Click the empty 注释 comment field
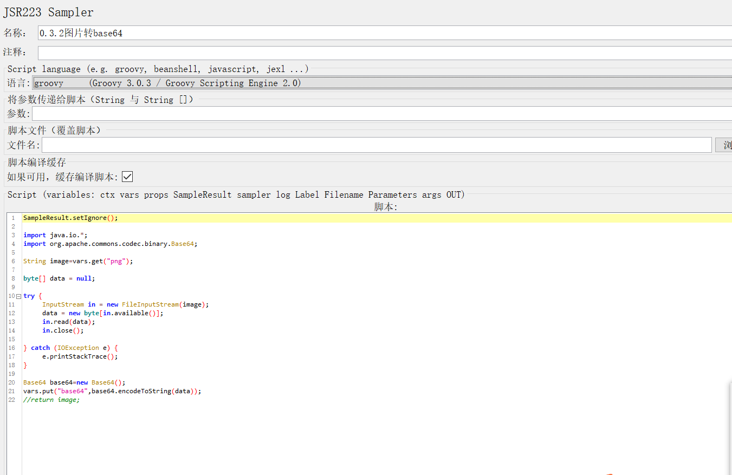The image size is (732, 475). click(385, 53)
